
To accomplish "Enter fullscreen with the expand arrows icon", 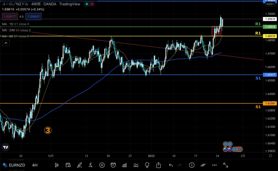I will pos(226,165).
